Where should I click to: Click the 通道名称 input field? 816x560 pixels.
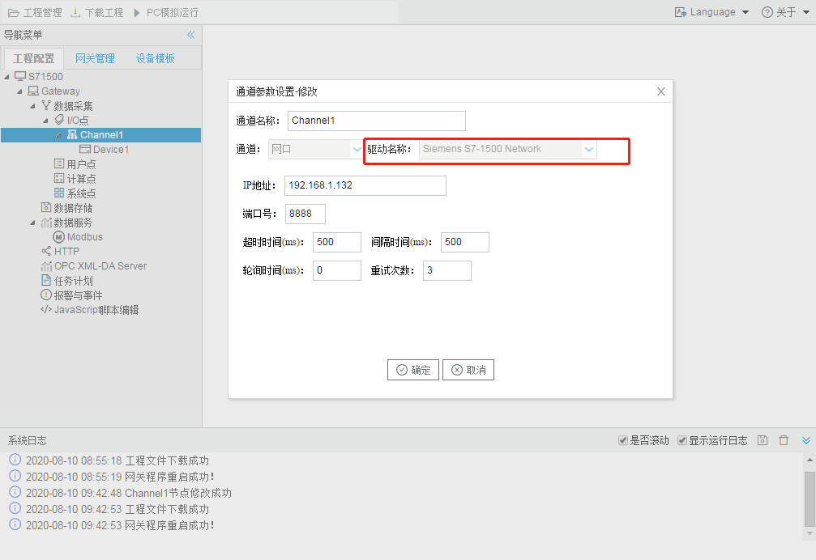click(x=376, y=121)
